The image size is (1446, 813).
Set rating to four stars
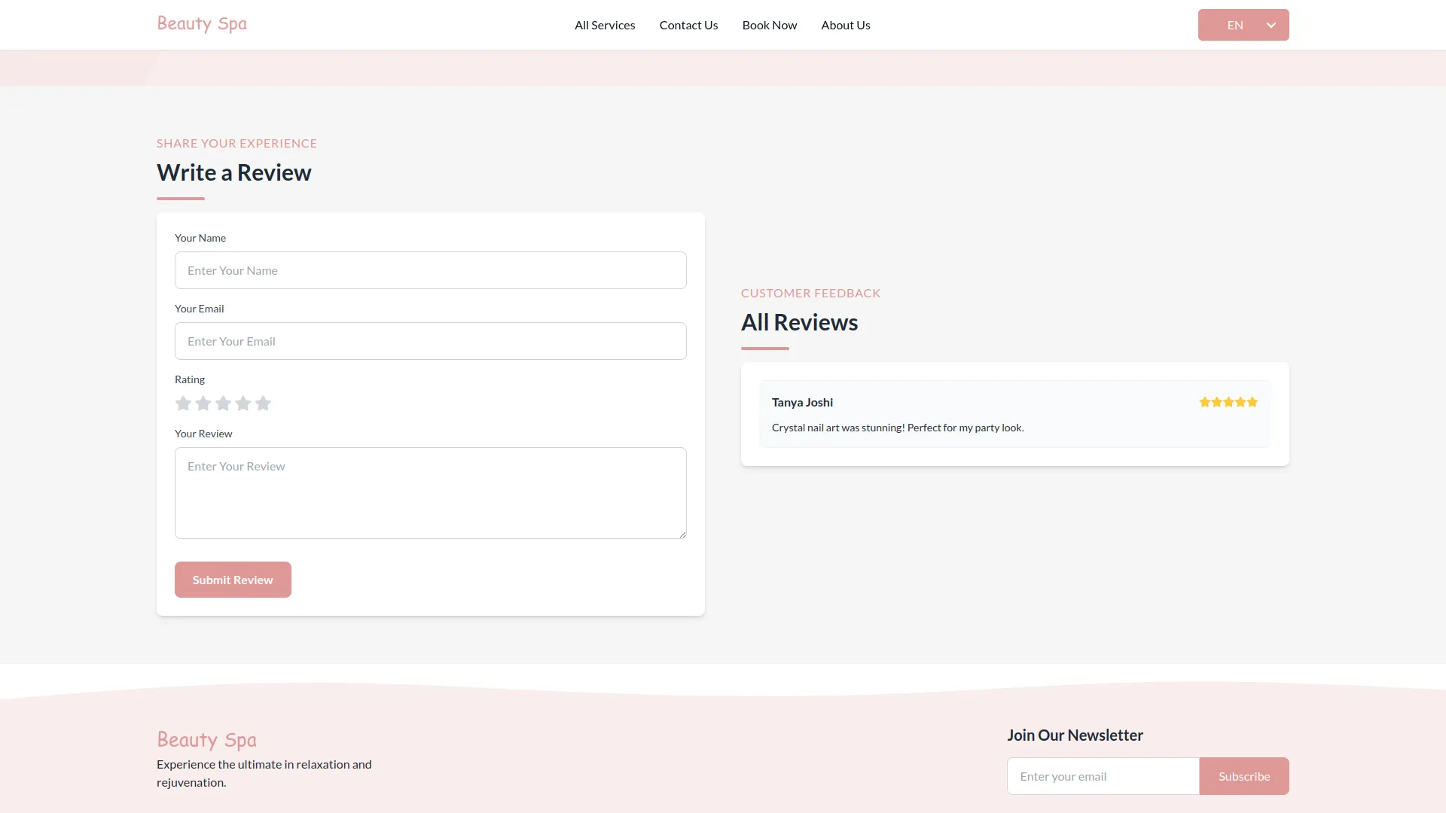click(243, 403)
